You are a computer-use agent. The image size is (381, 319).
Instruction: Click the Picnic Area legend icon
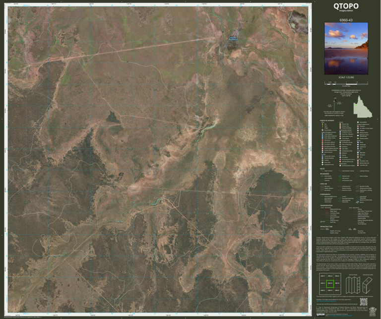coord(322,162)
